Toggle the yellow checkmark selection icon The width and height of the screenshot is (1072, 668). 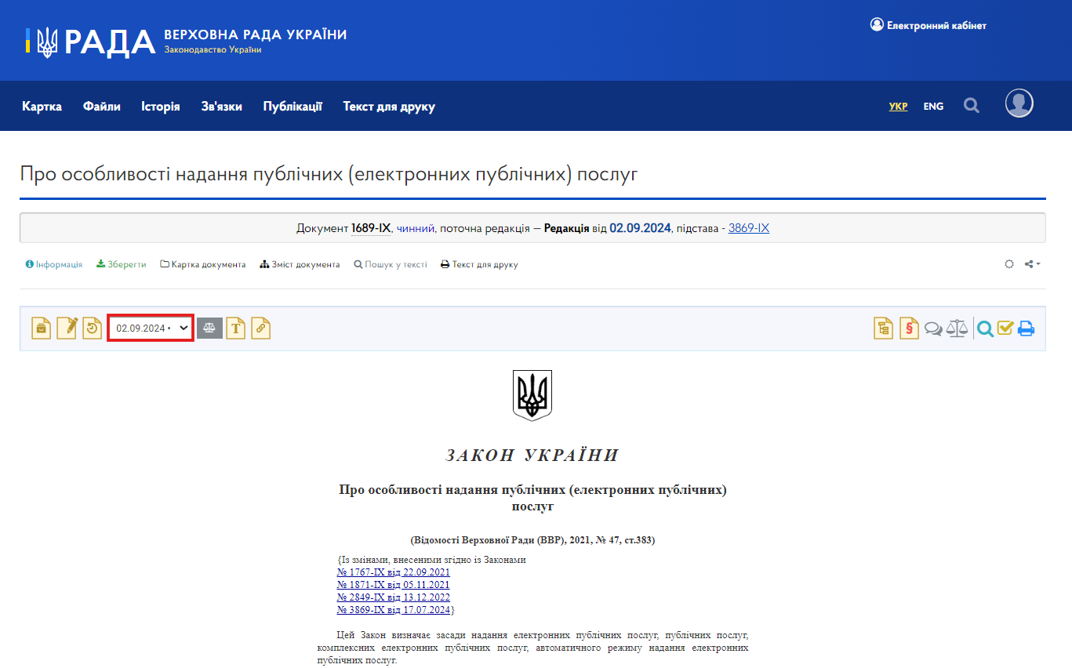coord(1006,328)
